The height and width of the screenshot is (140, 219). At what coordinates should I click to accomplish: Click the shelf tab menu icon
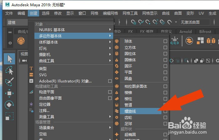(x=10, y=32)
